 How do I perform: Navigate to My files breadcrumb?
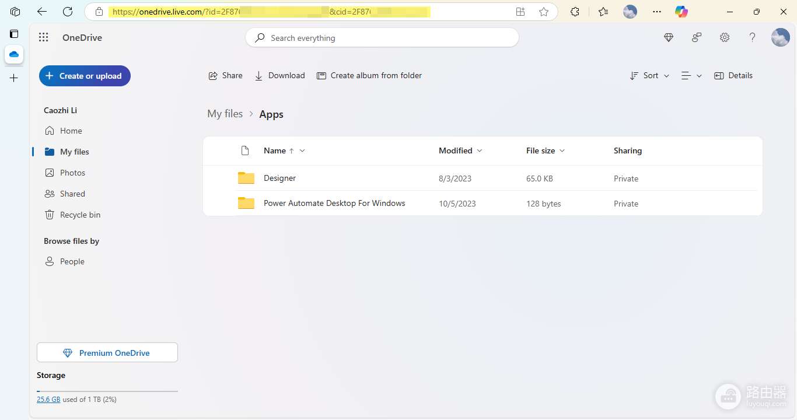(x=225, y=114)
